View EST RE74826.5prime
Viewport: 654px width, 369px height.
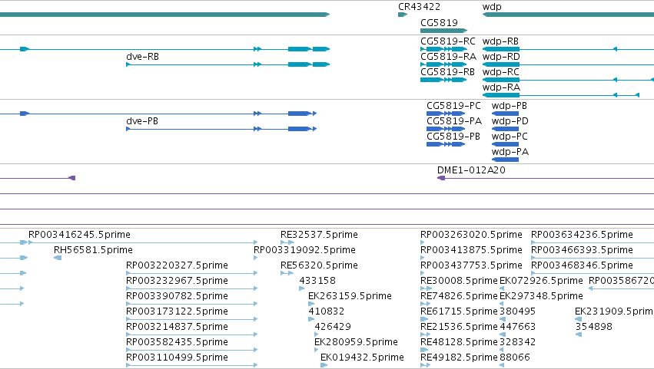pyautogui.click(x=459, y=297)
